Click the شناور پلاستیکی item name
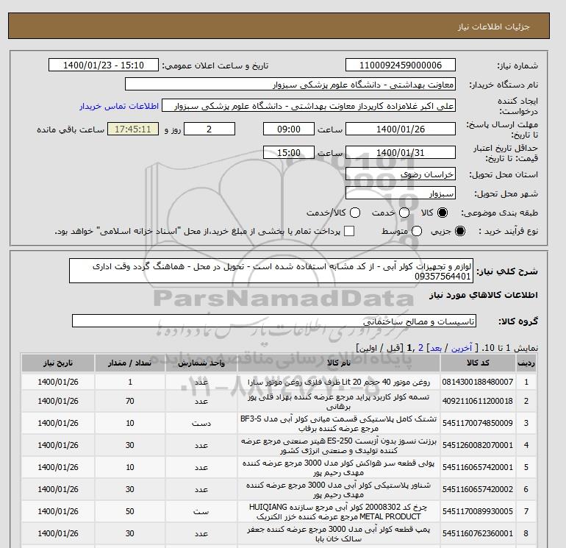The width and height of the screenshot is (566, 548). 339,489
